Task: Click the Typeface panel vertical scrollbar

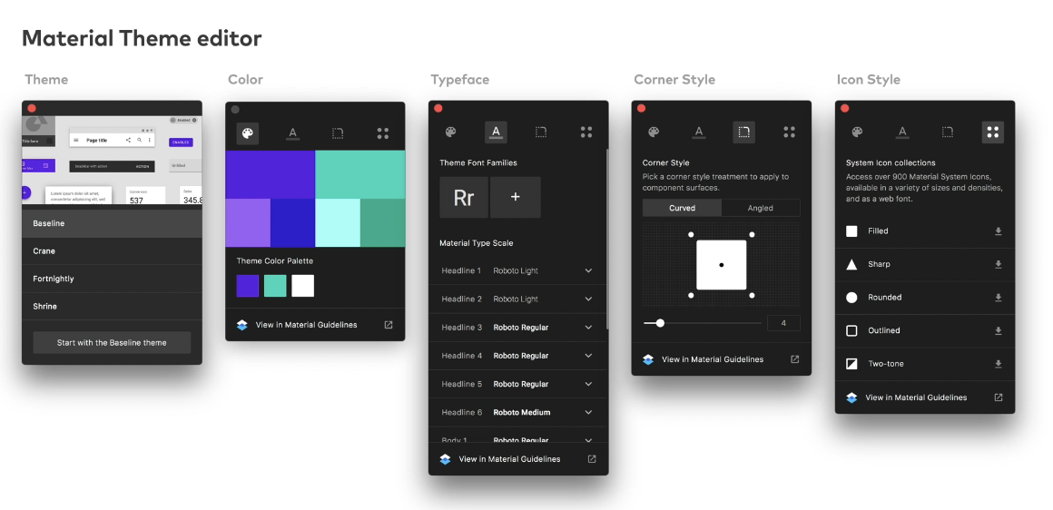Action: (607, 239)
